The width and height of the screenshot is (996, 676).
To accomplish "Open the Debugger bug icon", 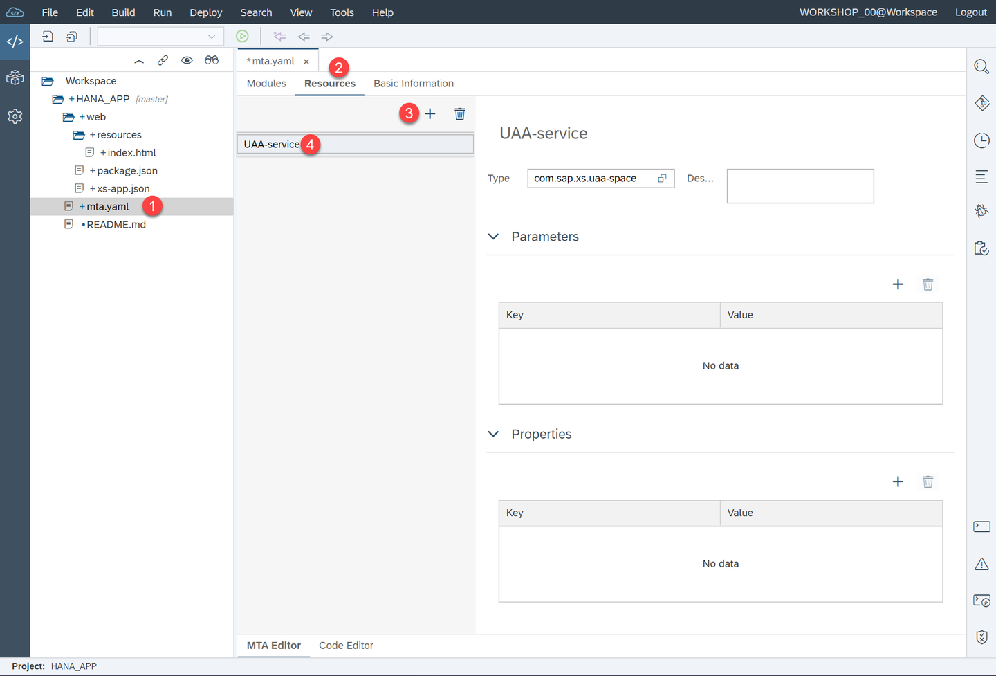I will (981, 211).
